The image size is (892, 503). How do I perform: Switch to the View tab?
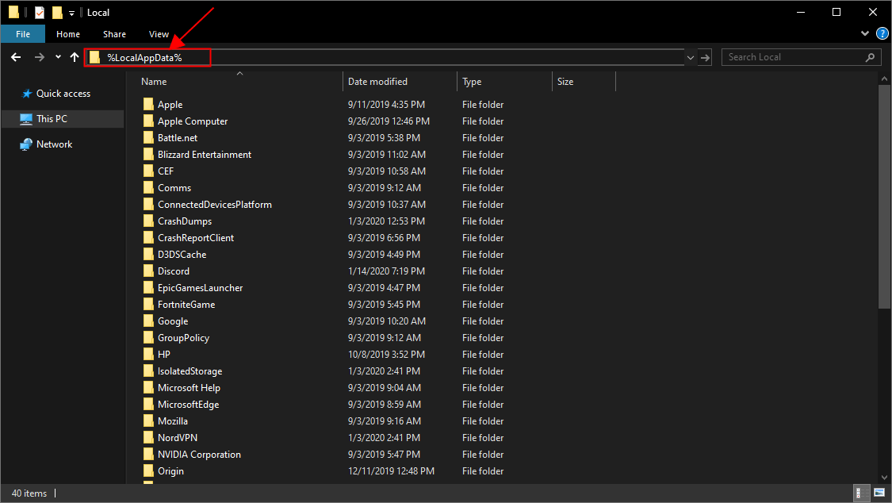click(x=159, y=34)
